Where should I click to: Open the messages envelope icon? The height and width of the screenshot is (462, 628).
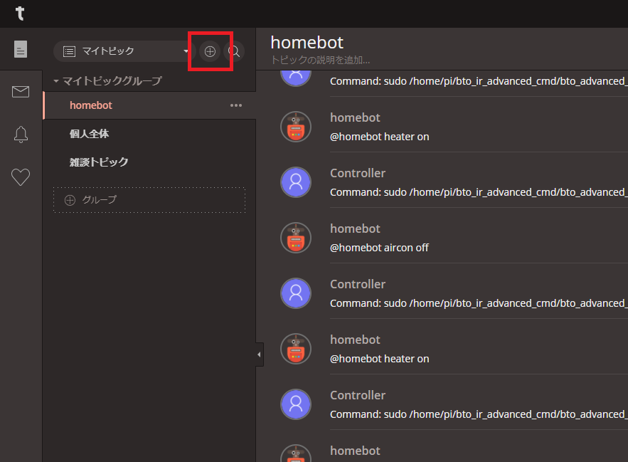point(21,92)
